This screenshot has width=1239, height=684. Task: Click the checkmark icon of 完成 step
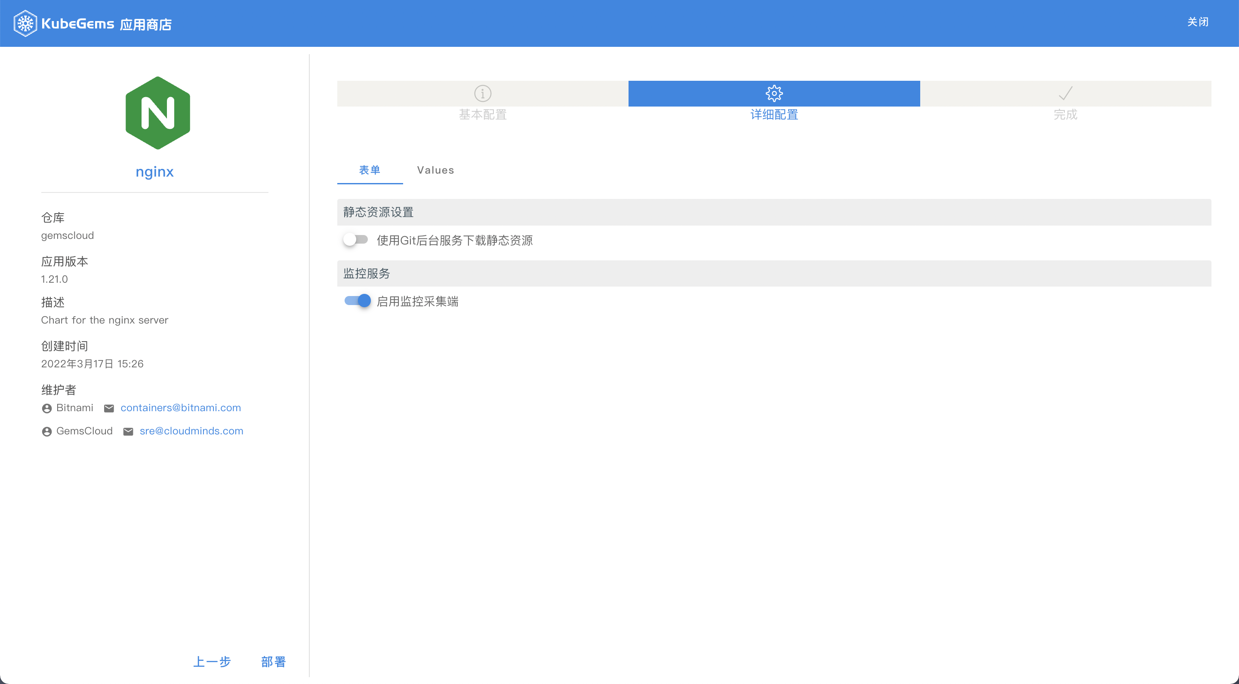click(x=1065, y=93)
